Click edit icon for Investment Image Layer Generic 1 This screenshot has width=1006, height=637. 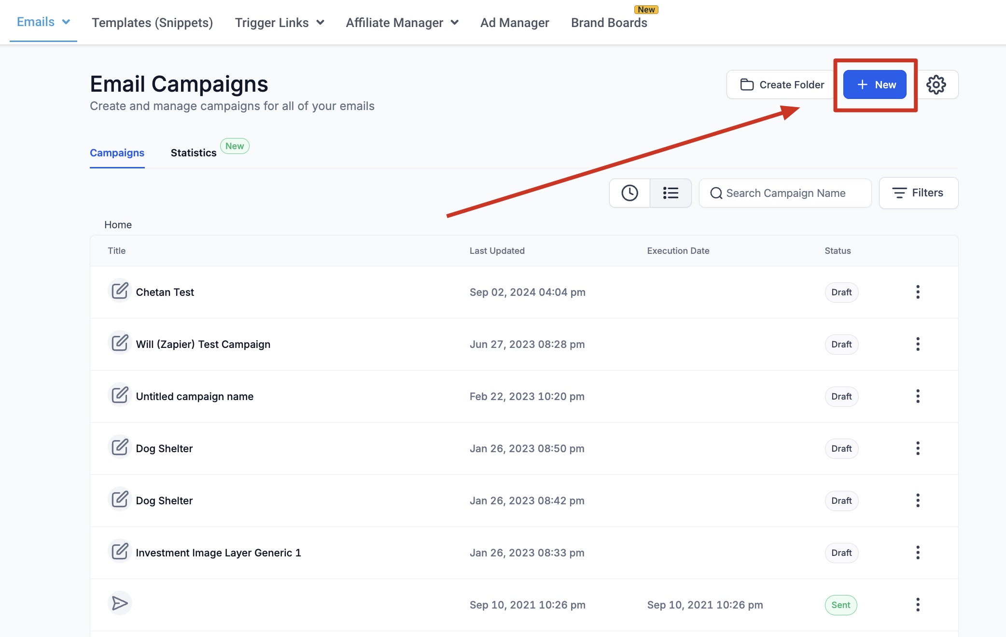tap(120, 552)
